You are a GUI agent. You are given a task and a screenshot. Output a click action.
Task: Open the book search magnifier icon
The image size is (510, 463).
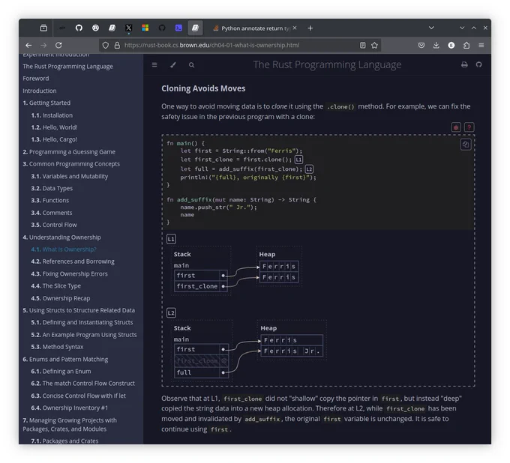tap(191, 65)
